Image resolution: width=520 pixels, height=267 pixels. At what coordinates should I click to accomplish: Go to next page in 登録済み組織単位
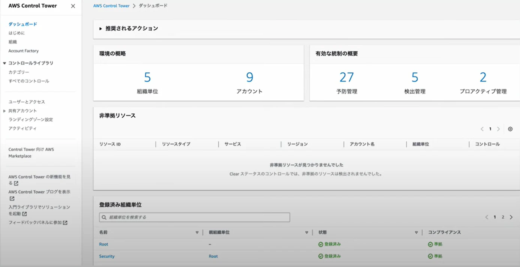click(511, 217)
